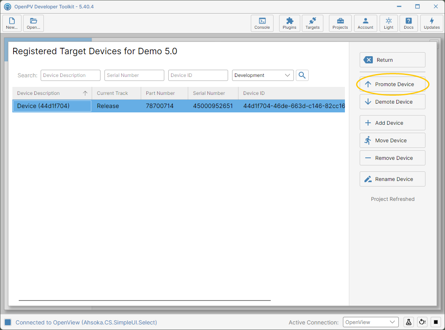Click the refresh connection icon
The height and width of the screenshot is (330, 445).
pos(422,322)
